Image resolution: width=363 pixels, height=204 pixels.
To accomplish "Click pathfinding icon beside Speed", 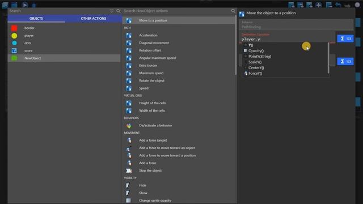I will click(129, 88).
